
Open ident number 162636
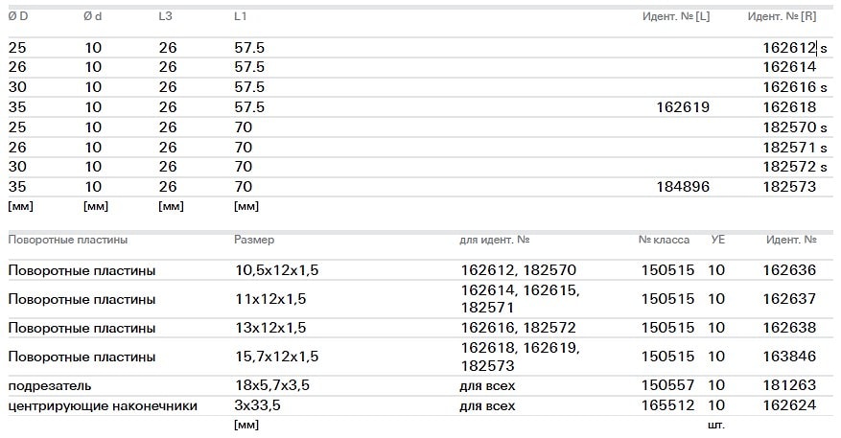click(789, 271)
